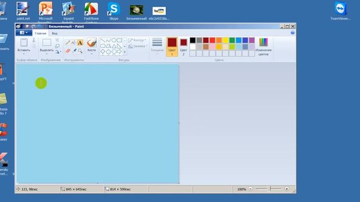The image size is (360, 202).
Task: Pick the lime green swatch in second row
Action: tap(232, 47)
